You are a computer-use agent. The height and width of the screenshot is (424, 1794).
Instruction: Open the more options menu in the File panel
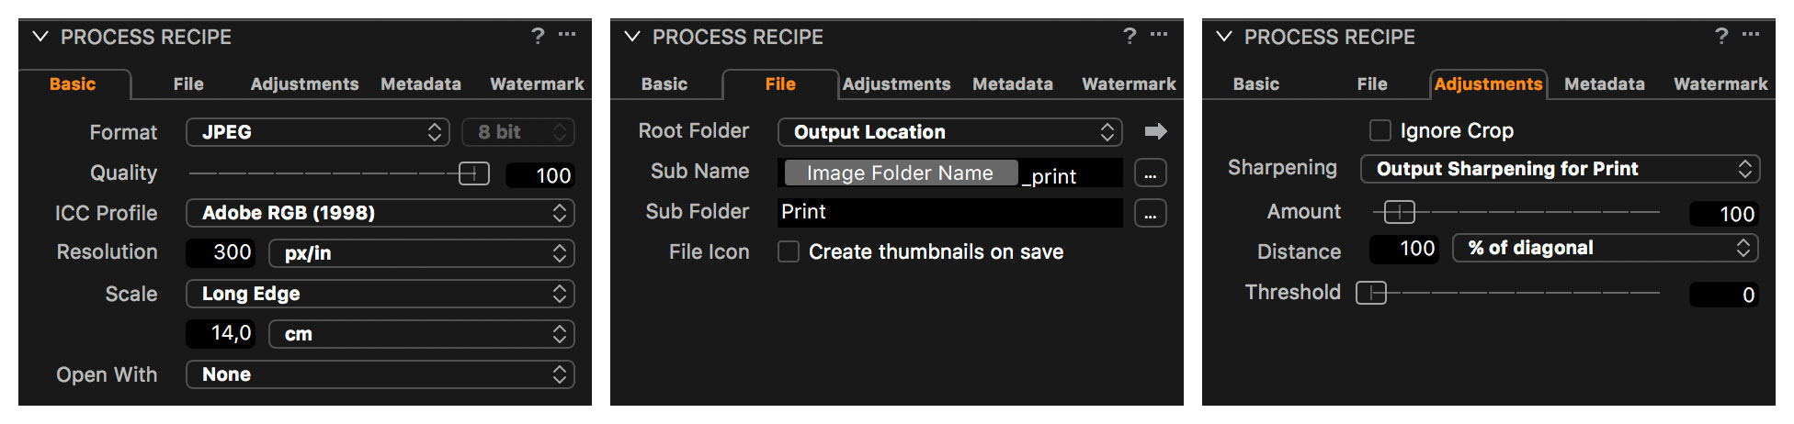click(1159, 35)
